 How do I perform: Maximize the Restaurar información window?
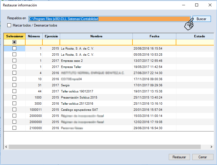(x=197, y=5)
